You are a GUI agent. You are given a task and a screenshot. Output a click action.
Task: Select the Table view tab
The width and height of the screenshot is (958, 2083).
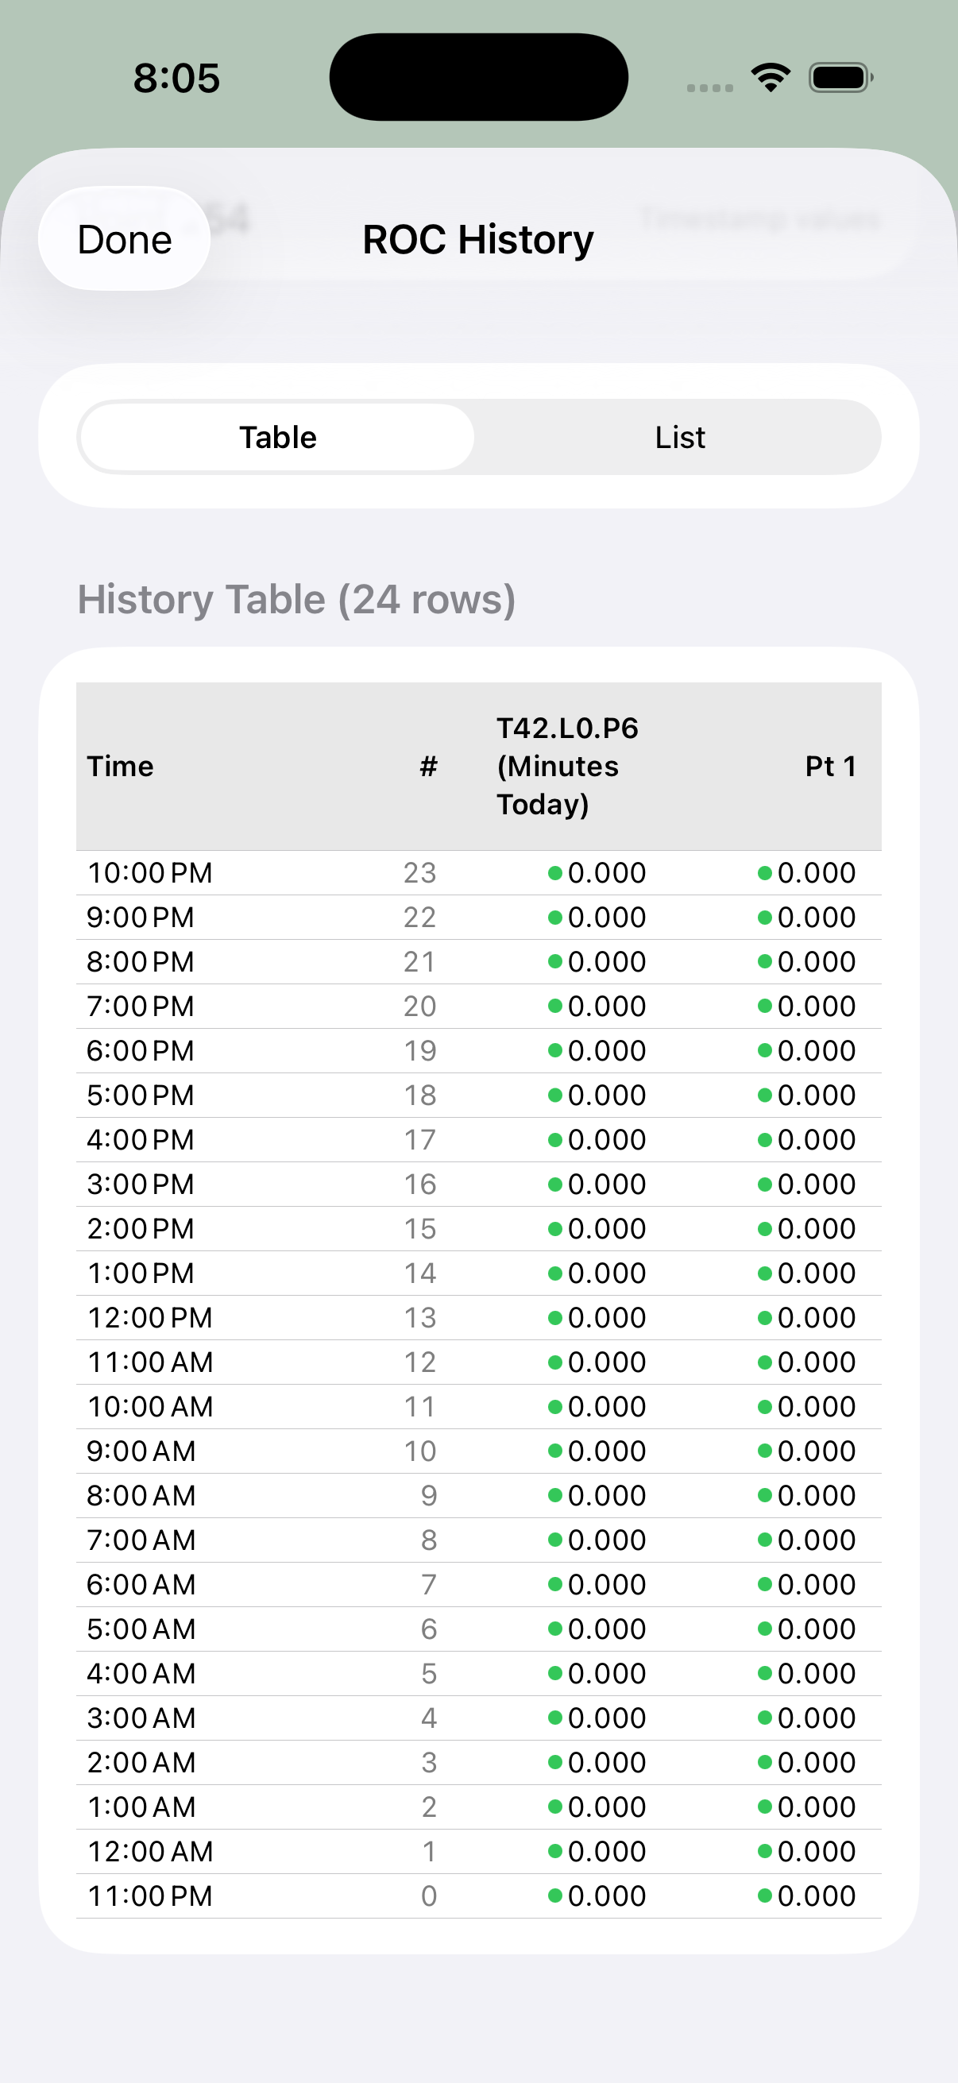pos(278,438)
